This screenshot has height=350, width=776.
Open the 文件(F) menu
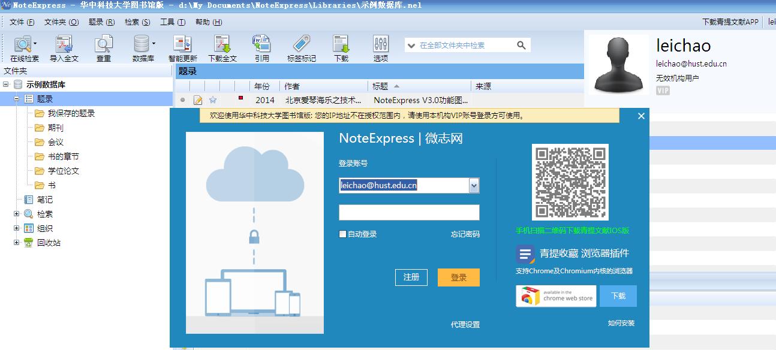(22, 22)
